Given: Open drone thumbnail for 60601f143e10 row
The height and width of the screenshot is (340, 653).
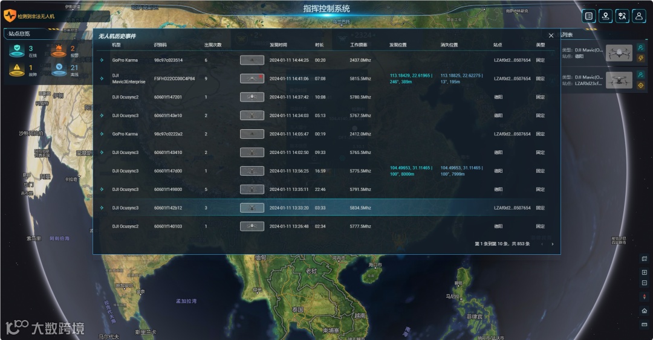Looking at the screenshot, I should point(252,115).
